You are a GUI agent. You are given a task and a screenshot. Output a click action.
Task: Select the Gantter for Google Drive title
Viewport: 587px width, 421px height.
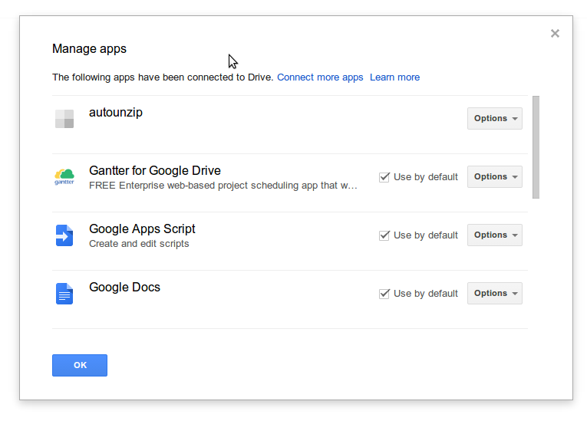pyautogui.click(x=155, y=171)
